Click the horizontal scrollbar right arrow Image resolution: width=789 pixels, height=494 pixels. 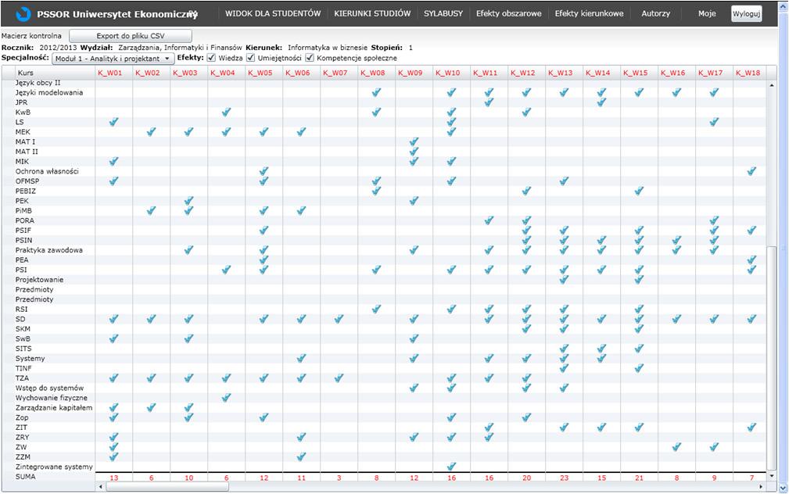[x=760, y=487]
